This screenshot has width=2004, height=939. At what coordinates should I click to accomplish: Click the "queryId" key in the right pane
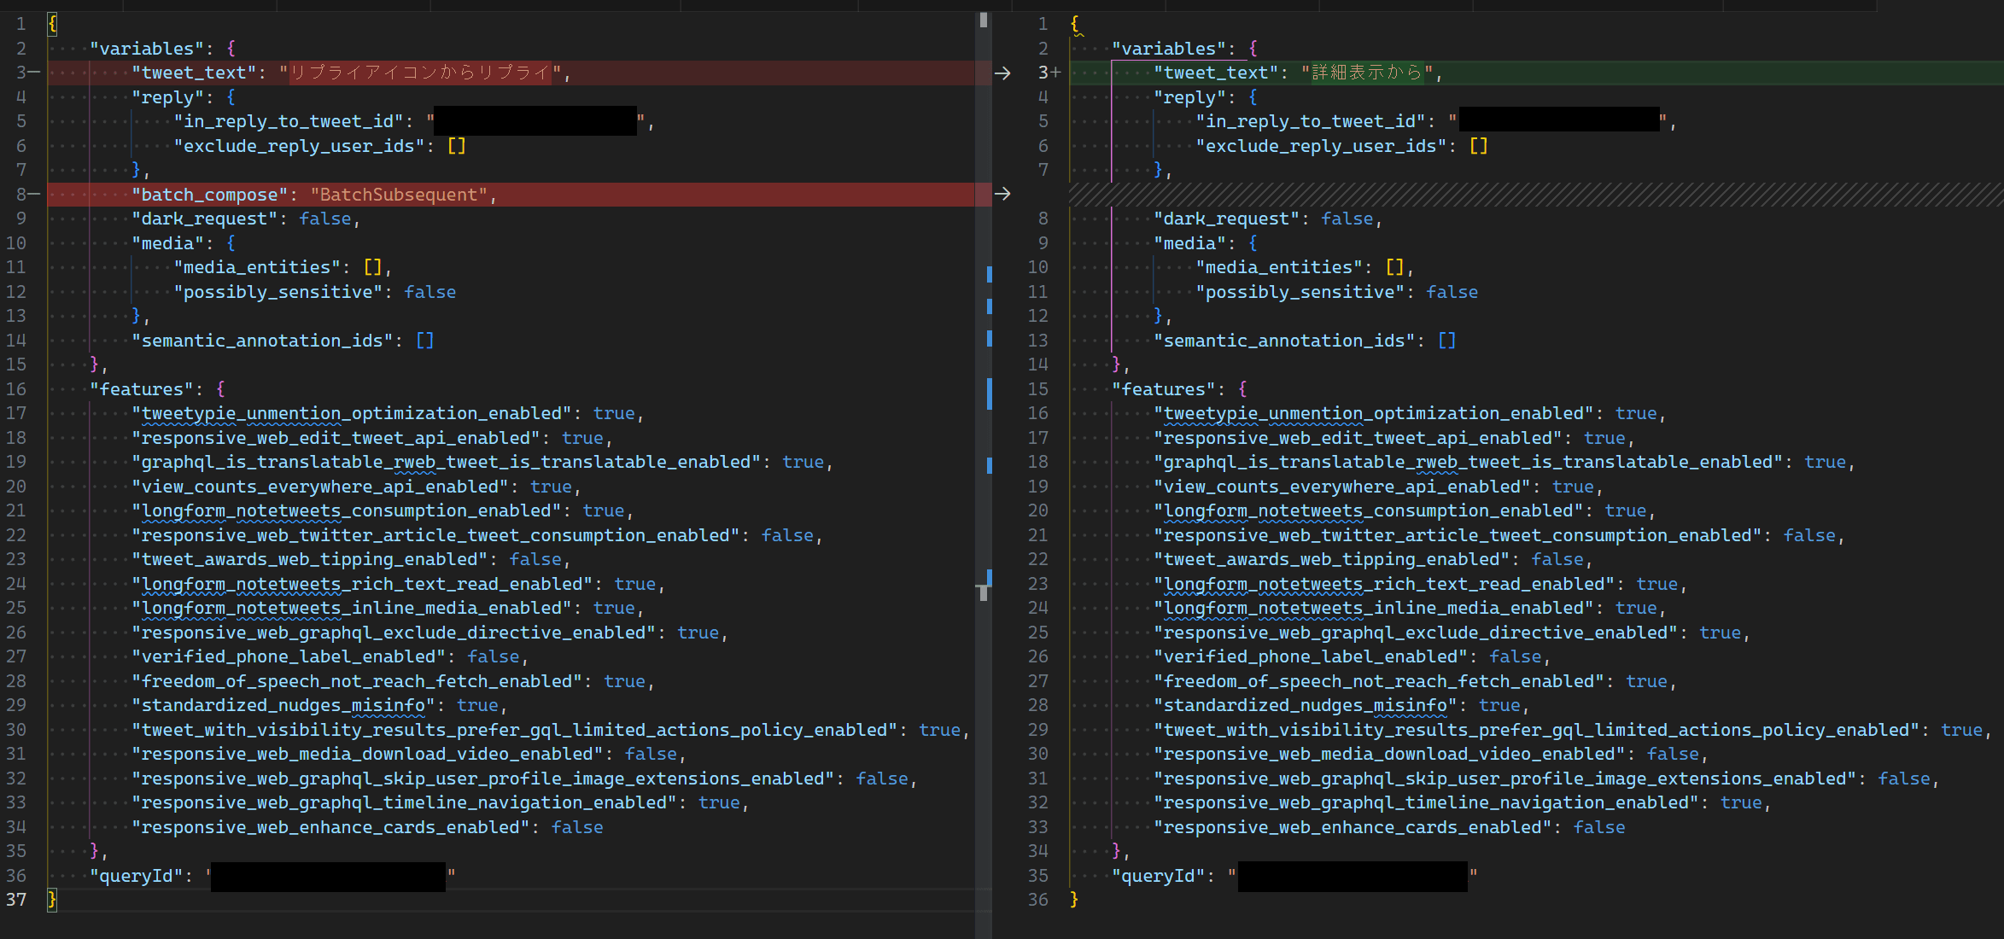click(x=1159, y=876)
